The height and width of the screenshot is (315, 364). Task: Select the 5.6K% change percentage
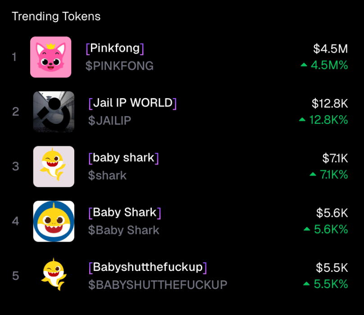(x=331, y=229)
